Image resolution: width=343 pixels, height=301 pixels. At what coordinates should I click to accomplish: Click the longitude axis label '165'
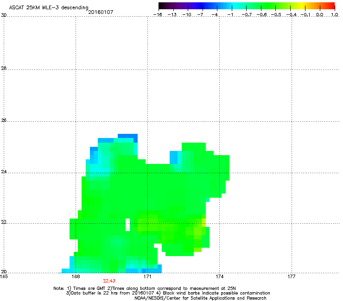[x=4, y=276]
